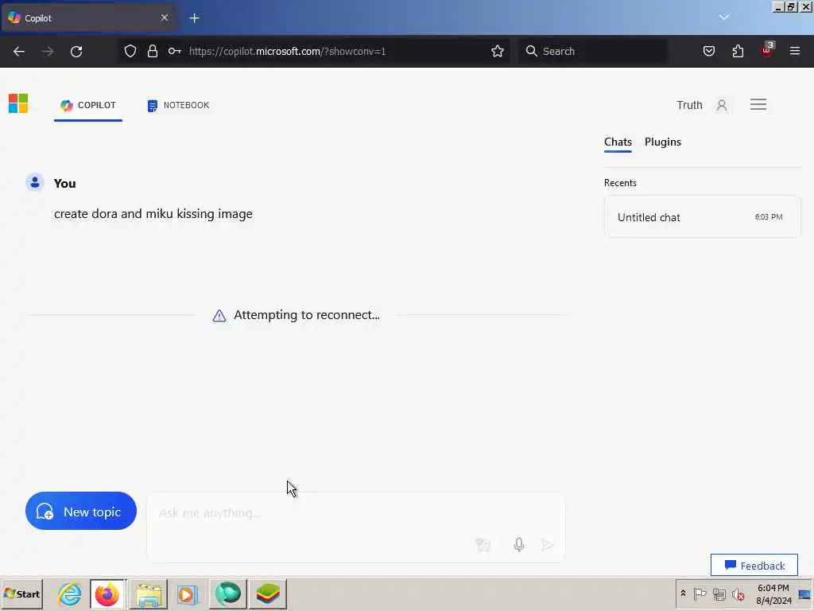
Task: Open the Untitled chat recent entry
Action: (x=702, y=217)
